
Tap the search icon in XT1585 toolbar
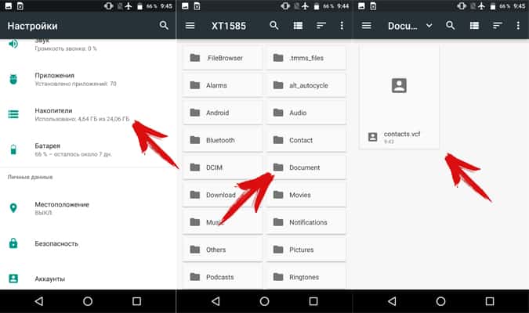[x=274, y=25]
